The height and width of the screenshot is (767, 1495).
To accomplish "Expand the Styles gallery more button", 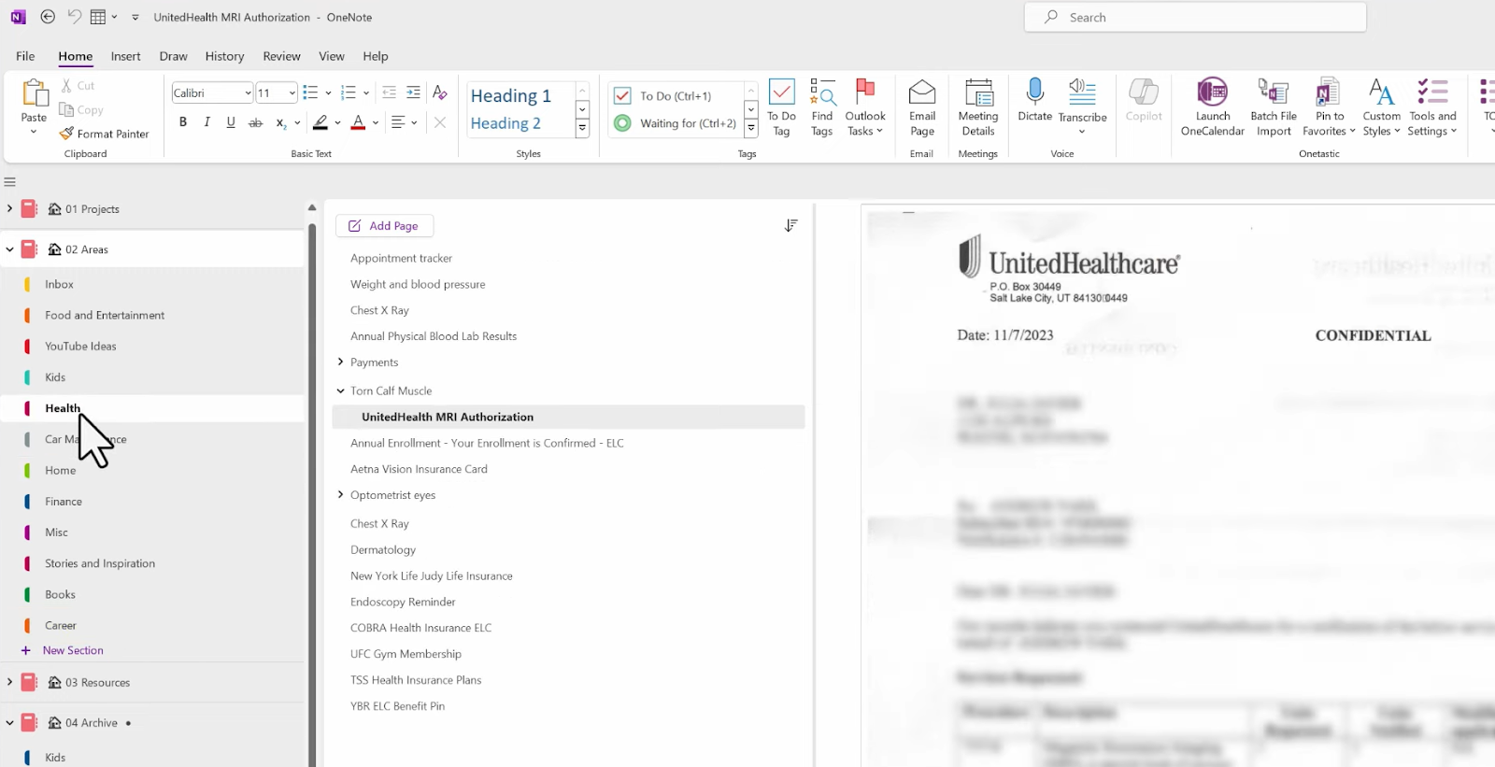I will 582,129.
